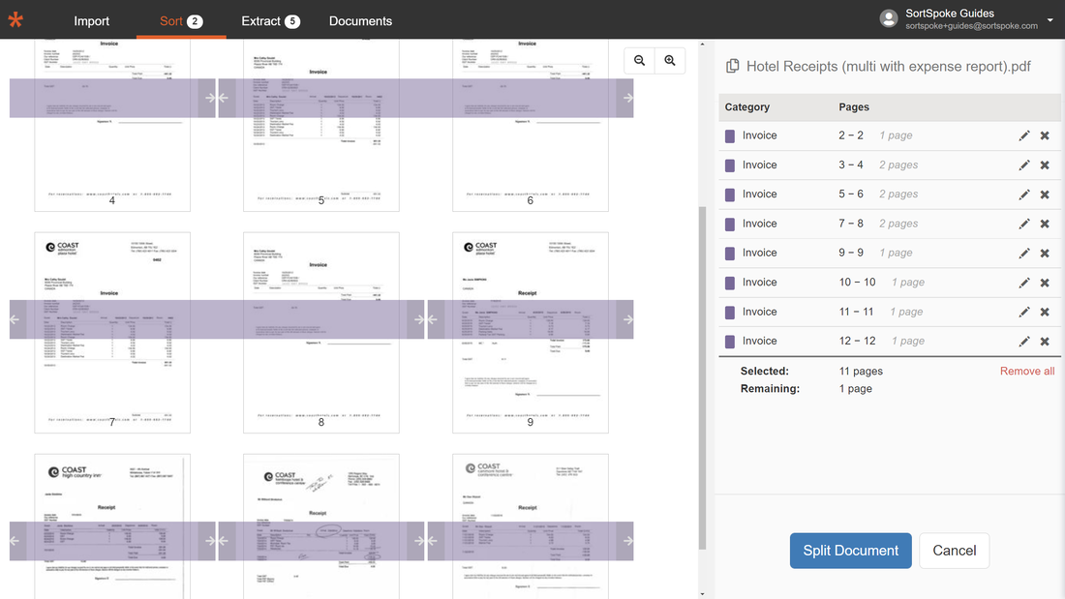Screen dimensions: 1065x599
Task: Zoom out the page thumbnails
Action: click(x=640, y=60)
